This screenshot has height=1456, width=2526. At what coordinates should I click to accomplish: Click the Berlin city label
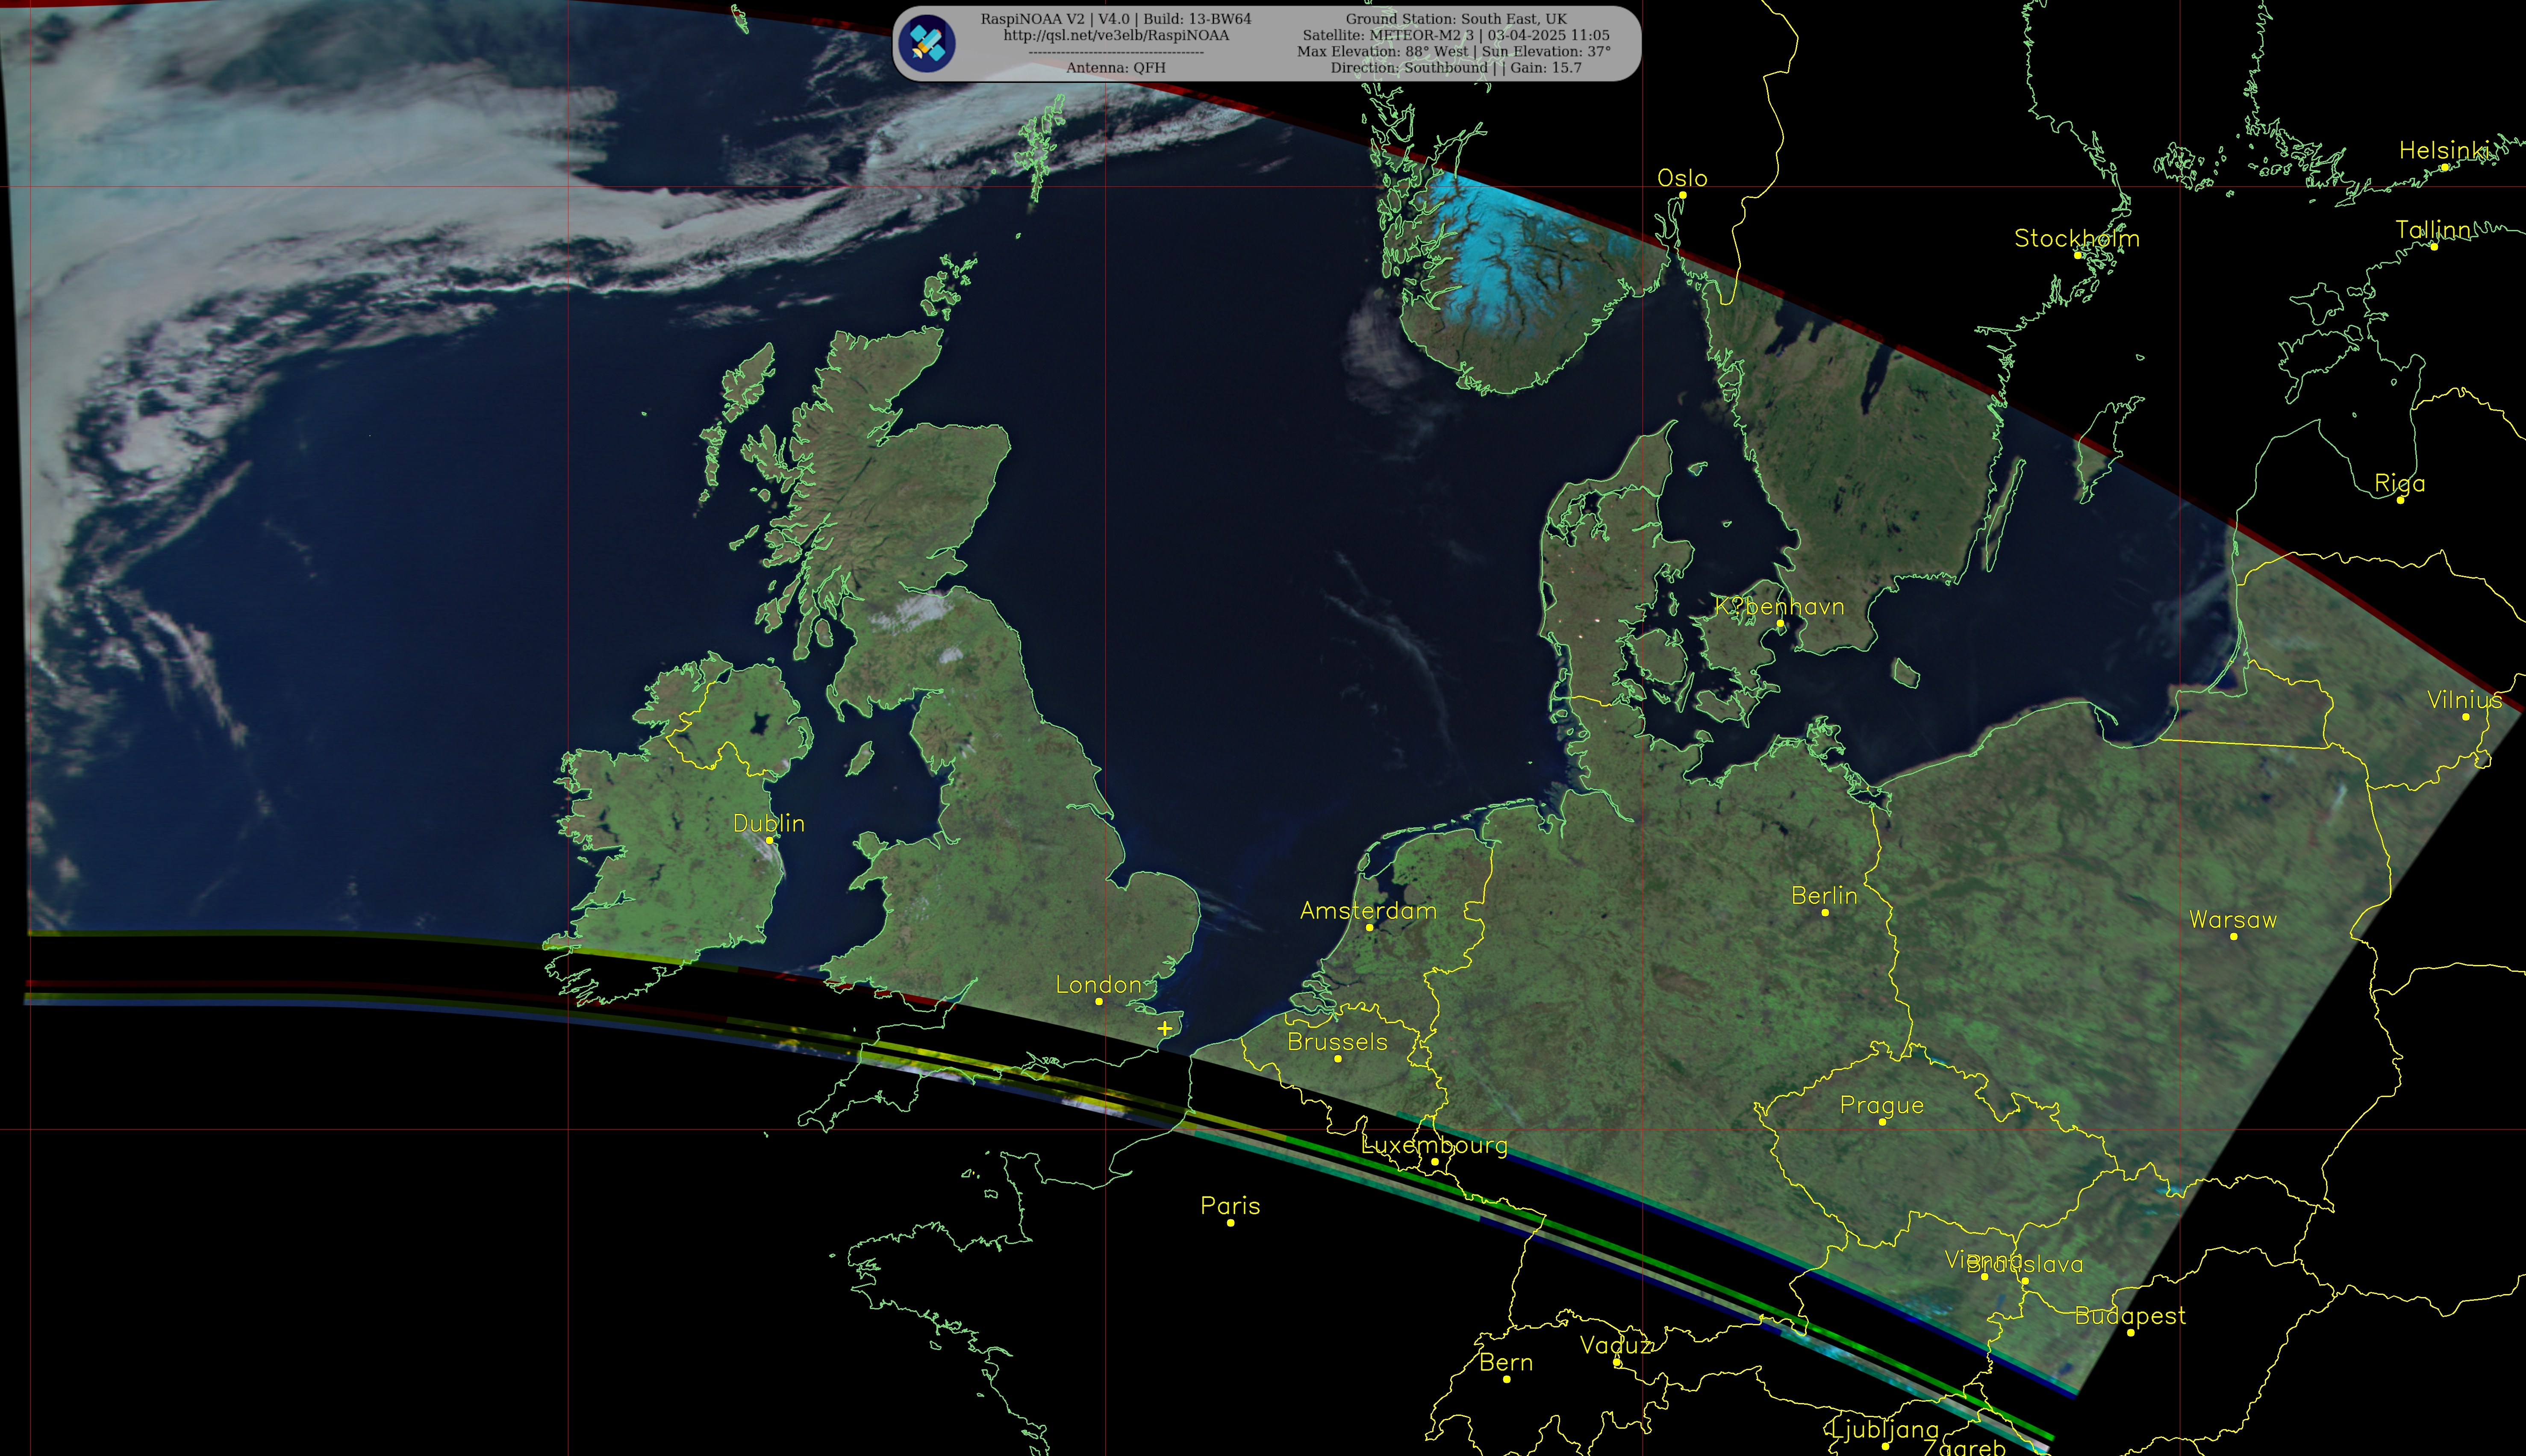1824,896
